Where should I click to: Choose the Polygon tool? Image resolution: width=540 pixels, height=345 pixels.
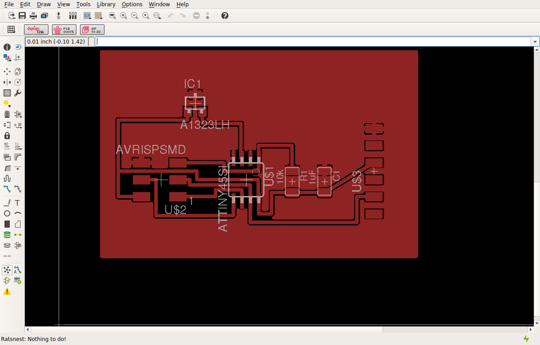[18, 224]
